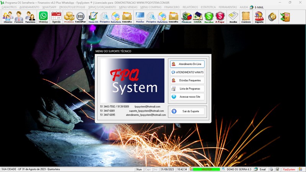Click the ATENDIMENTO WHATS button
This screenshot has height=172, width=306.
point(187,72)
